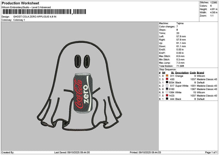219x155 pixels.
Task: Click the 'Orange' description in stop 1
Action: click(x=179, y=76)
